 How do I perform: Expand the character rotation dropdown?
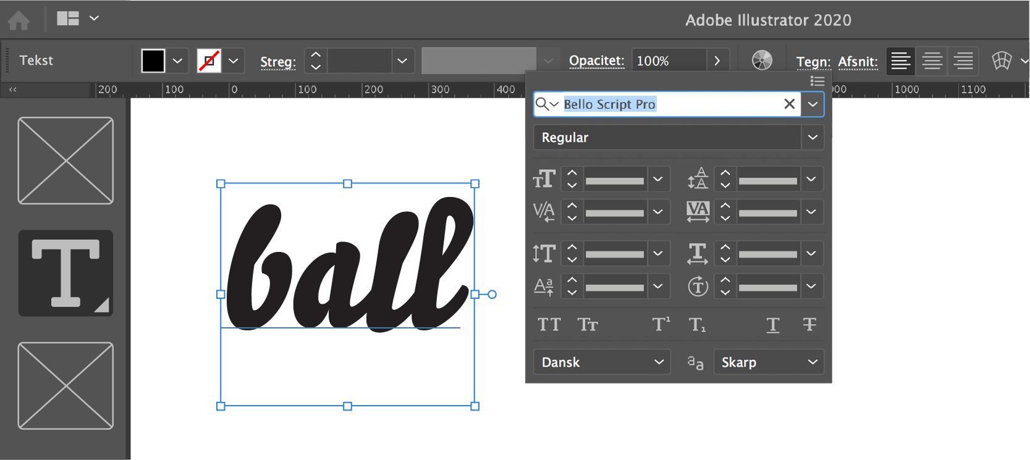click(x=811, y=286)
